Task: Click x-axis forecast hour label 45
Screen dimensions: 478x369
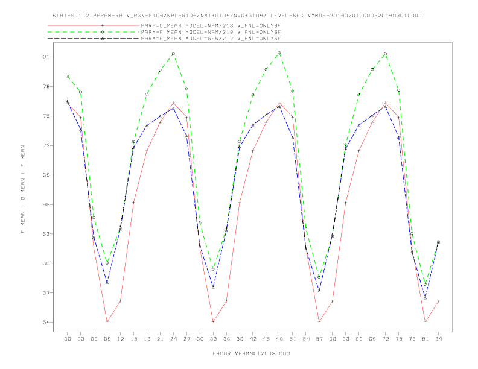Action: (266, 339)
